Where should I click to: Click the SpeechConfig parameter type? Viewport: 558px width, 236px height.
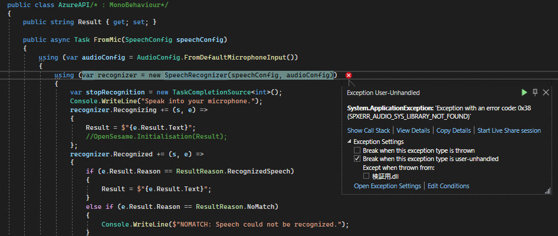pyautogui.click(x=149, y=40)
